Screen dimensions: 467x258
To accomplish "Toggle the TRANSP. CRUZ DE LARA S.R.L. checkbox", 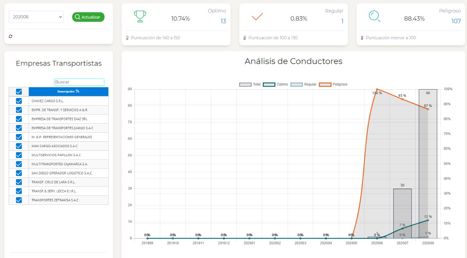I will 19,182.
